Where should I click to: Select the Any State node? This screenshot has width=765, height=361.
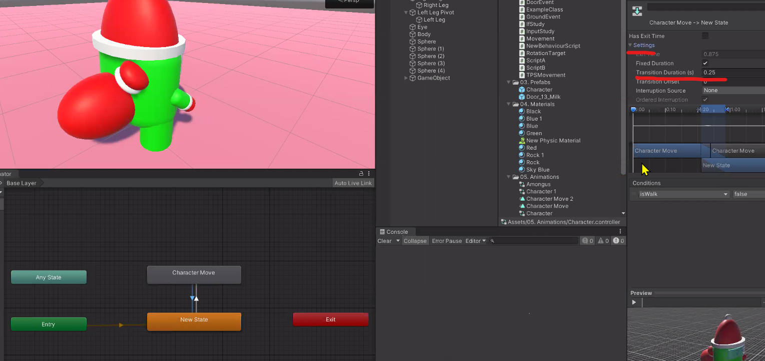[x=49, y=277]
